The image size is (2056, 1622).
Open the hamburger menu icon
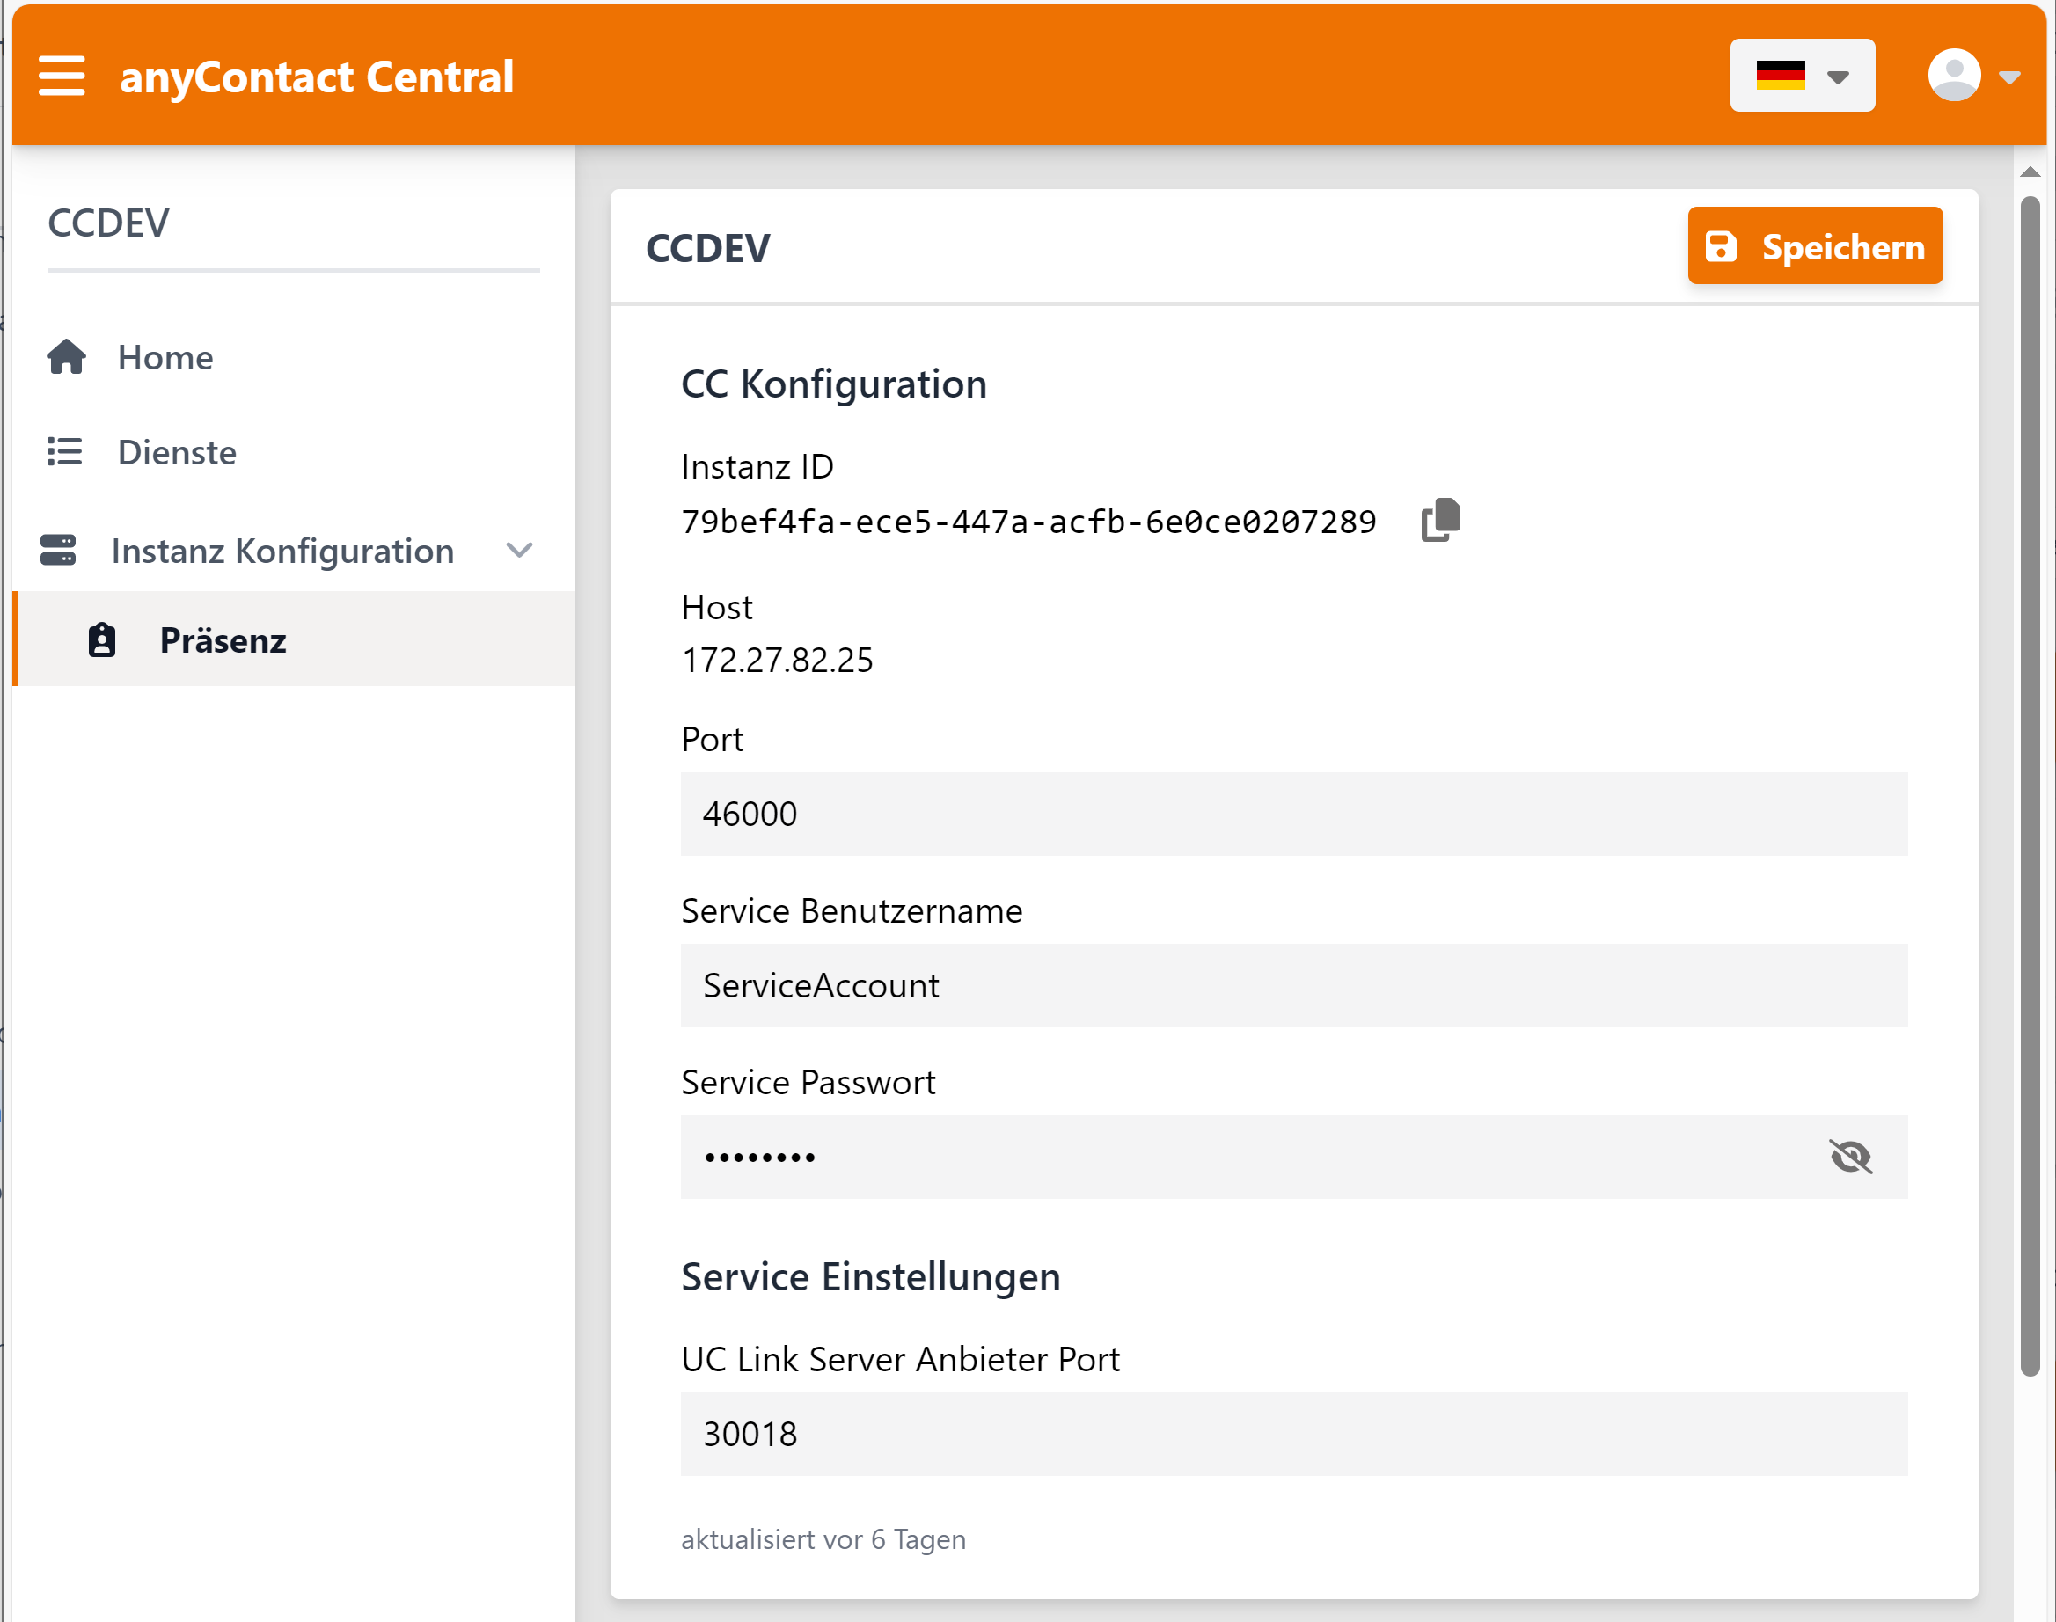pos(62,76)
